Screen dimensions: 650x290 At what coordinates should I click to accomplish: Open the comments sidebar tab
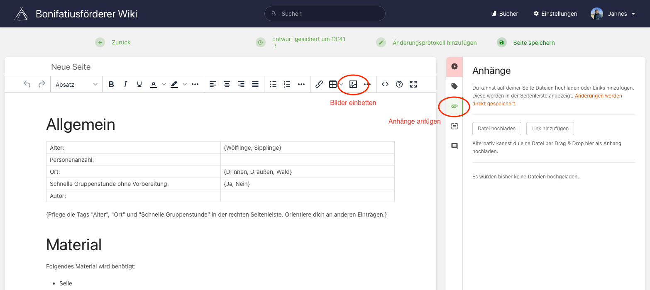click(x=455, y=146)
